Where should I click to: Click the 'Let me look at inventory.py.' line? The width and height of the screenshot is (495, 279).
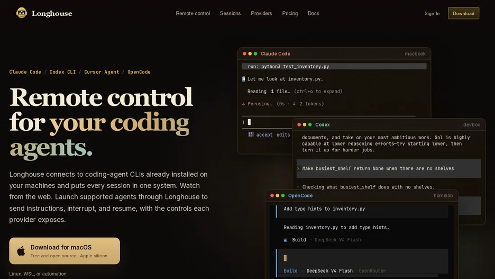click(x=285, y=79)
